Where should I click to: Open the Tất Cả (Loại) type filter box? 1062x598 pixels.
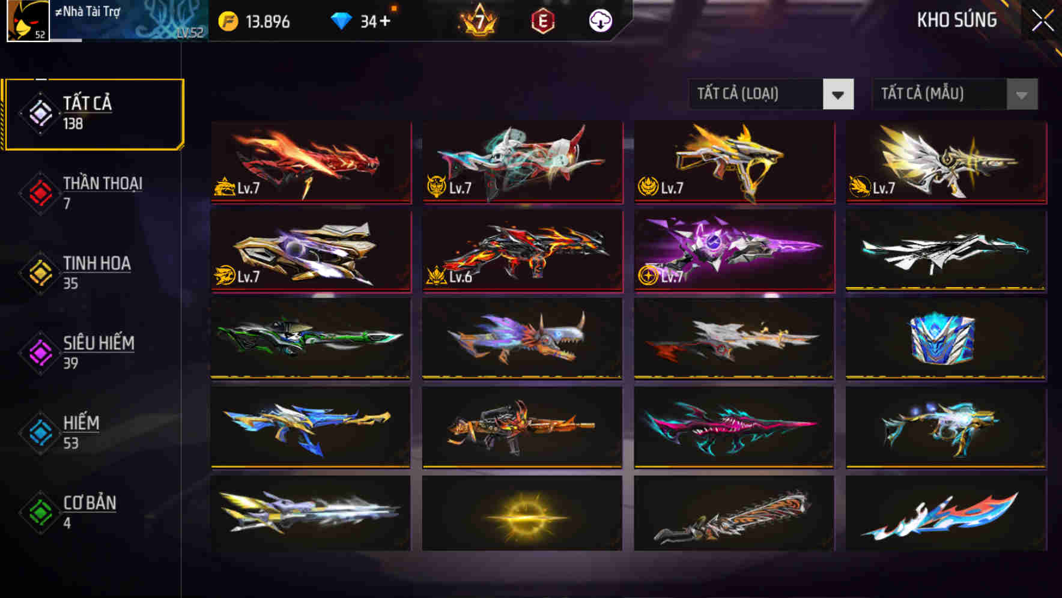click(x=771, y=94)
